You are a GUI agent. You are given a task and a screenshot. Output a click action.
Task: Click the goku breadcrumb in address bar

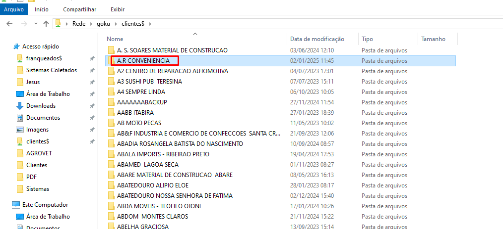pos(103,24)
